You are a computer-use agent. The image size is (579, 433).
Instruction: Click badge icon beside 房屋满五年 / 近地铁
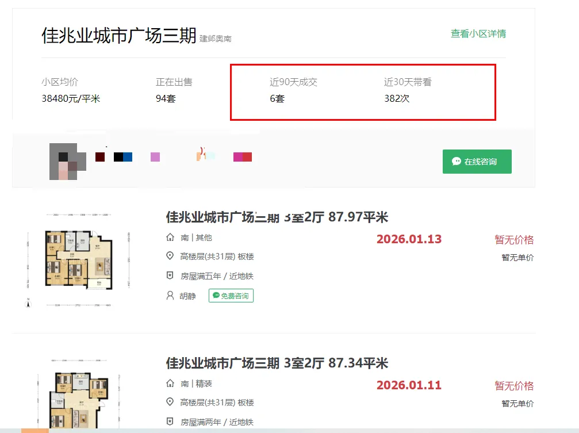click(x=170, y=275)
